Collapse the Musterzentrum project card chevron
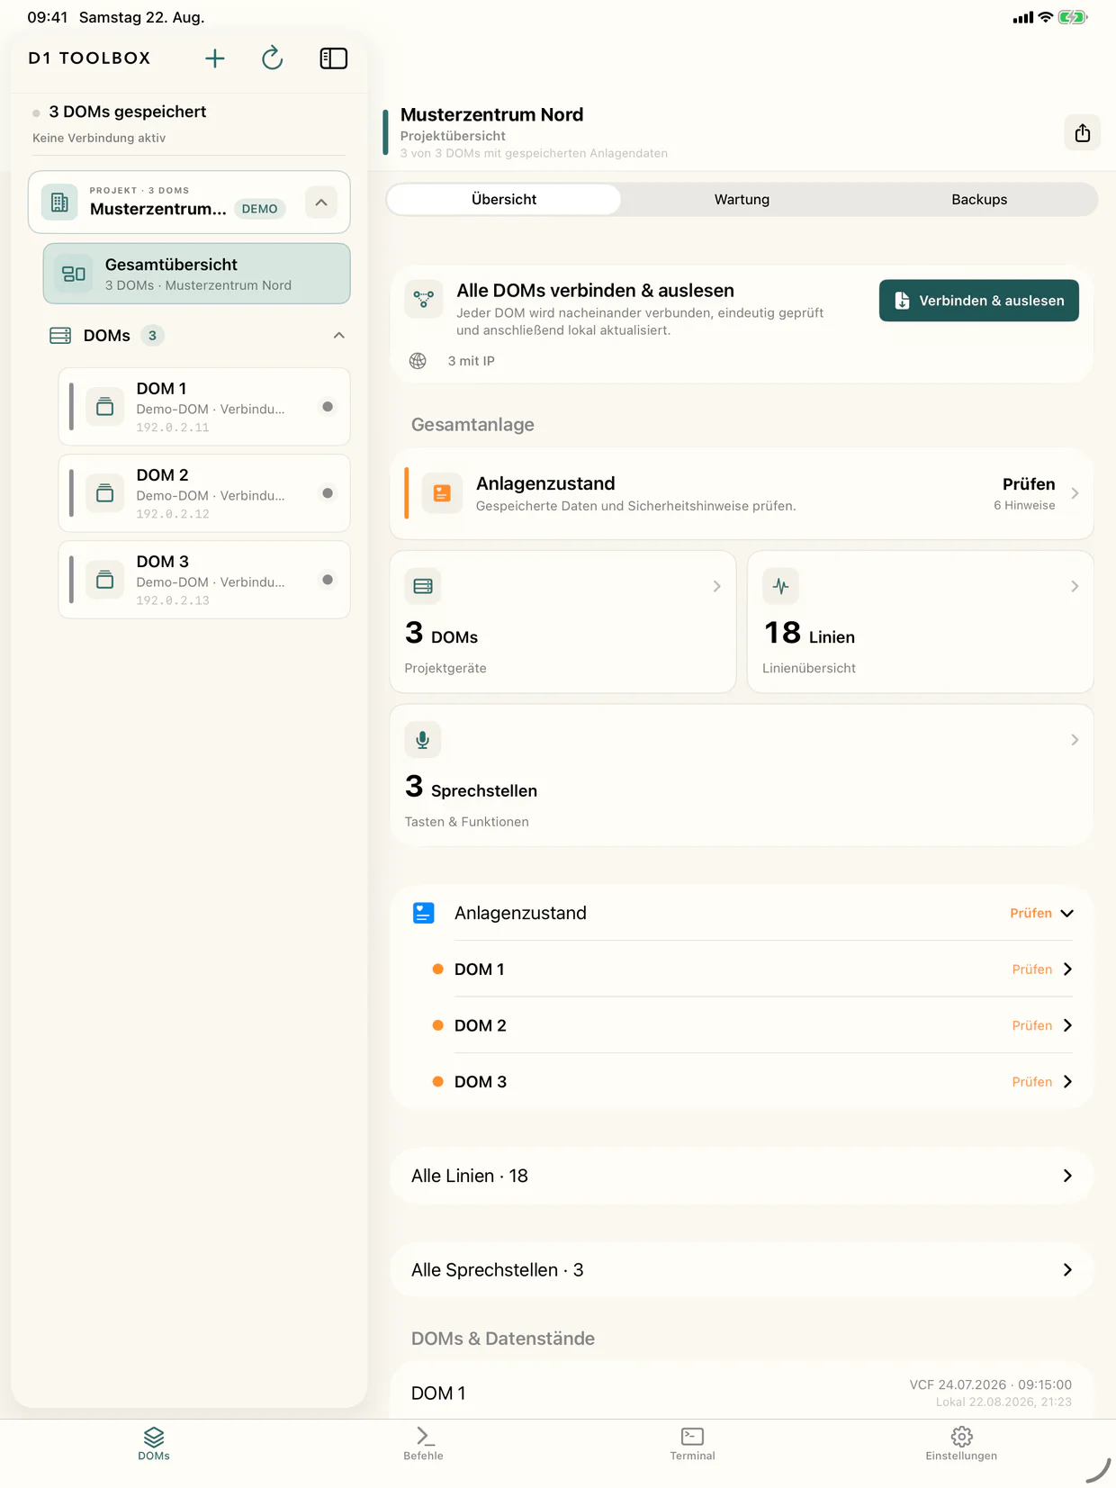Image resolution: width=1116 pixels, height=1488 pixels. [321, 203]
